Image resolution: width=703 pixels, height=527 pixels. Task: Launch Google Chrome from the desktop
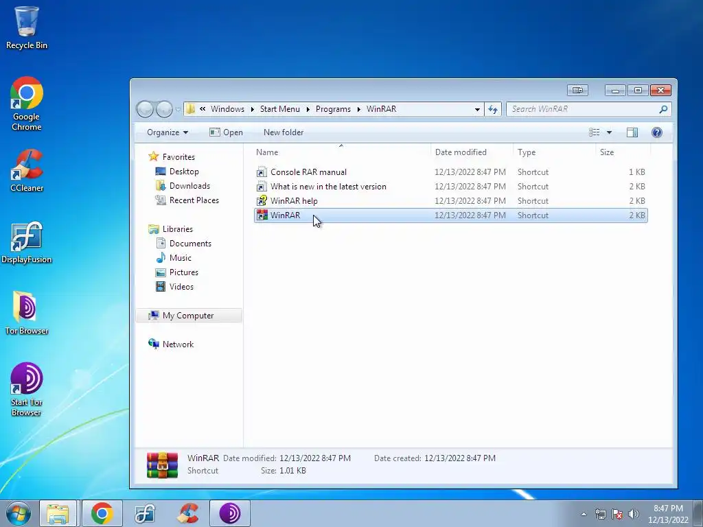[27, 104]
